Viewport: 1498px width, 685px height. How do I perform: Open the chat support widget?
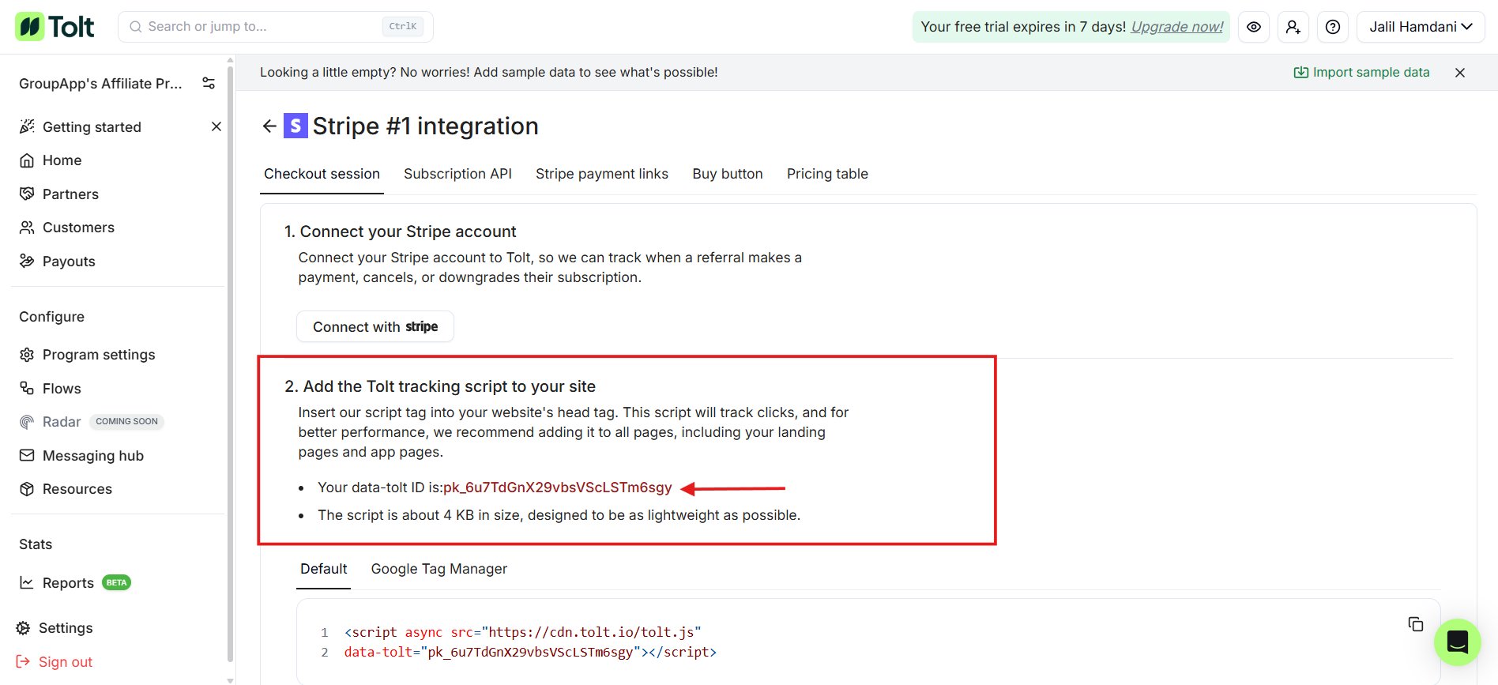(x=1457, y=642)
